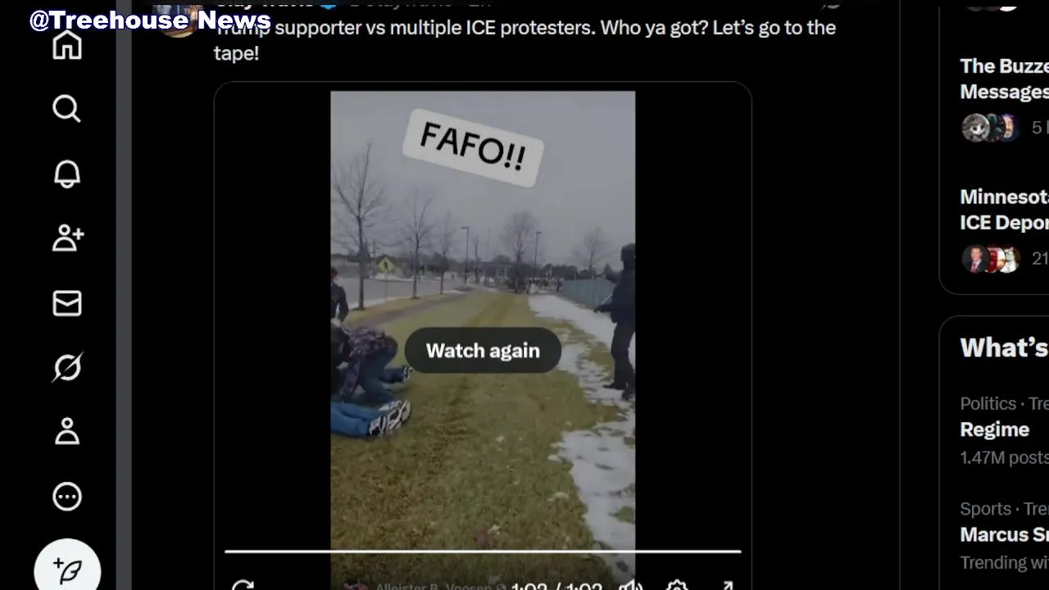Open the Messages envelope icon
The height and width of the screenshot is (590, 1049).
(67, 303)
